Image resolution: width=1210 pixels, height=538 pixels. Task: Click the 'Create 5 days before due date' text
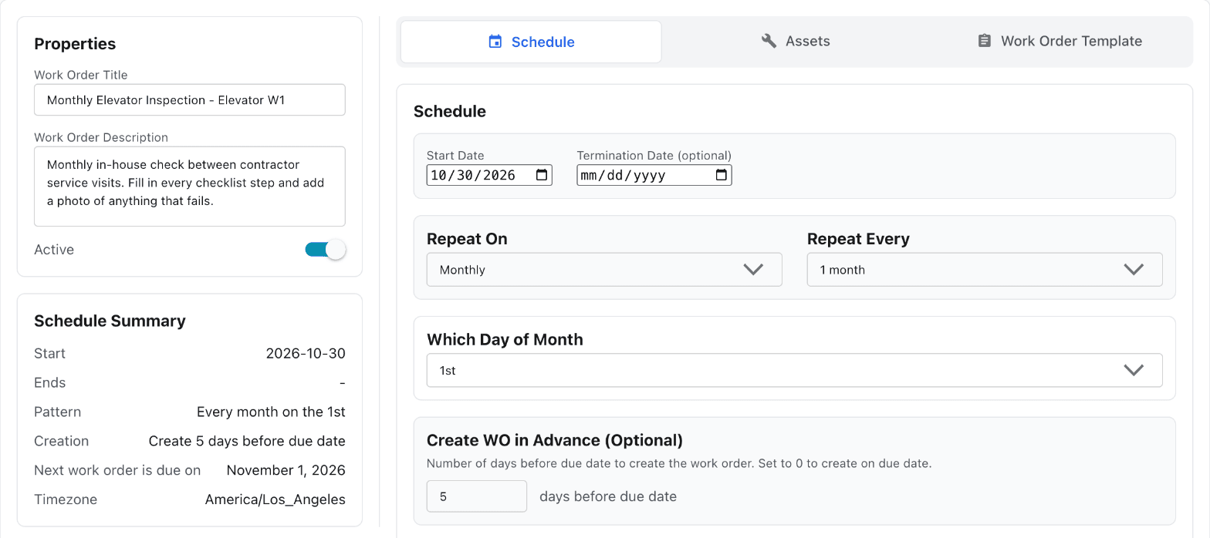(247, 441)
